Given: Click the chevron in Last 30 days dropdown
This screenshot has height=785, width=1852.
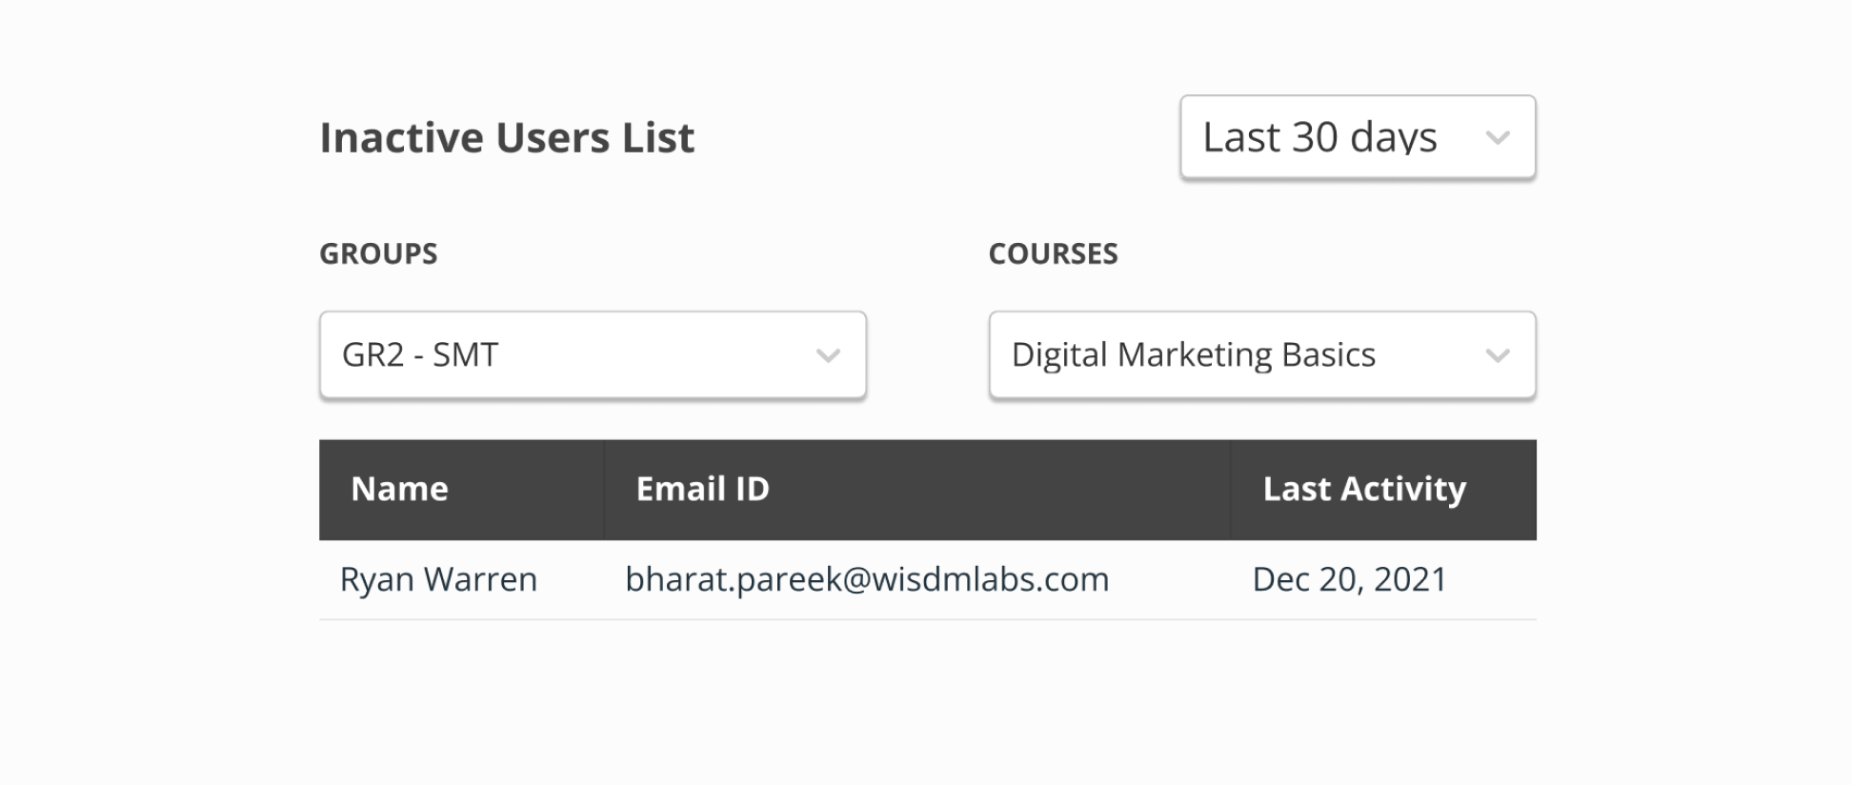Looking at the screenshot, I should tap(1497, 138).
